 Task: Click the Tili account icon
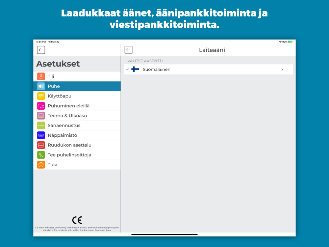coord(41,76)
